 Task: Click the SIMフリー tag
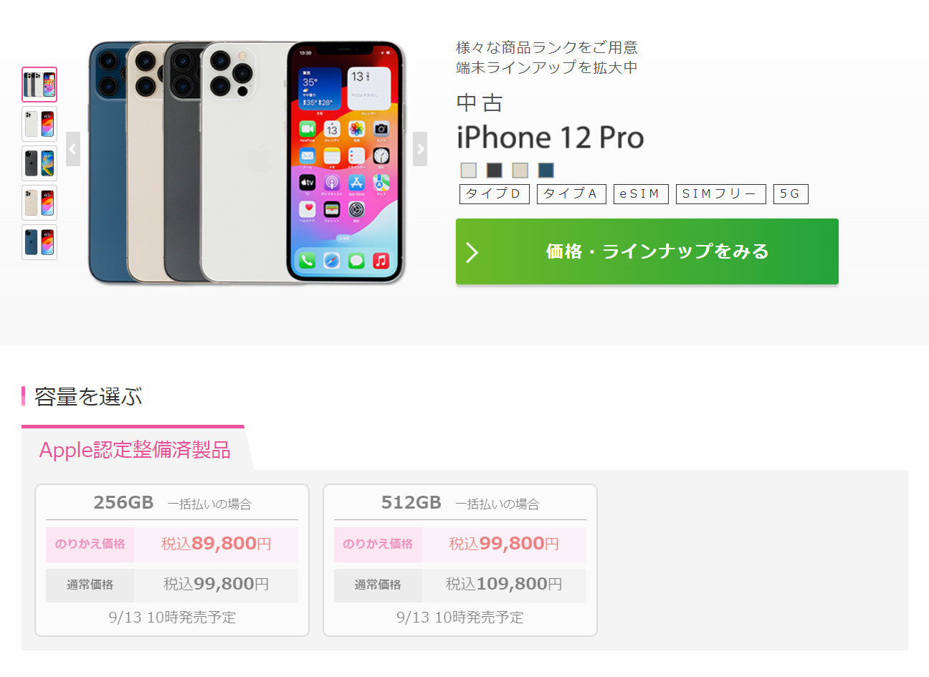click(721, 194)
